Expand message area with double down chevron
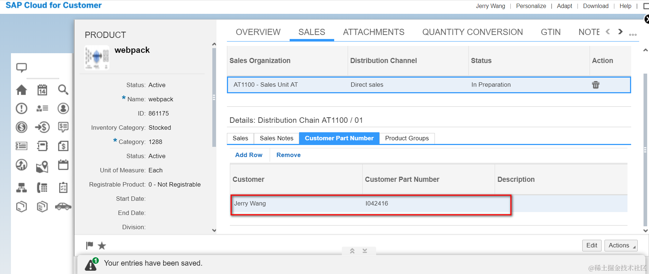Screen dimensions: 649x274 [x=365, y=251]
